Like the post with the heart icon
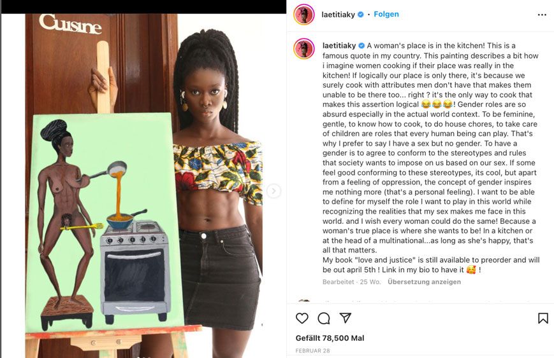This screenshot has width=554, height=358. pos(302,318)
